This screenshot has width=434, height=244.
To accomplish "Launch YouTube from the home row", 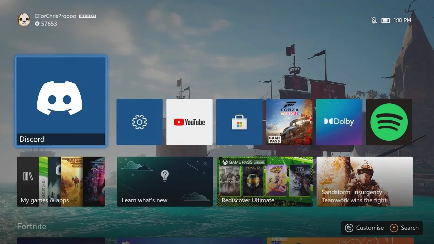I will [x=189, y=122].
